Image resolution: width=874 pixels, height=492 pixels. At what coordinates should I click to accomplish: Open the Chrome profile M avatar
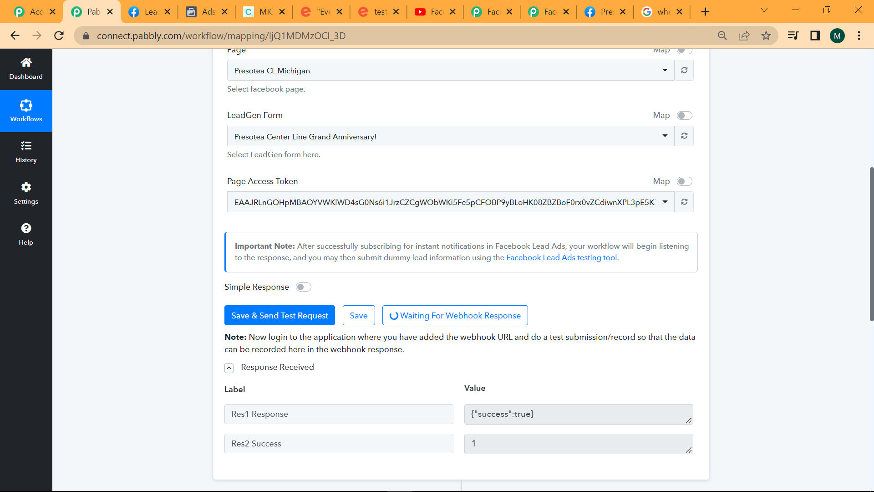[x=837, y=36]
